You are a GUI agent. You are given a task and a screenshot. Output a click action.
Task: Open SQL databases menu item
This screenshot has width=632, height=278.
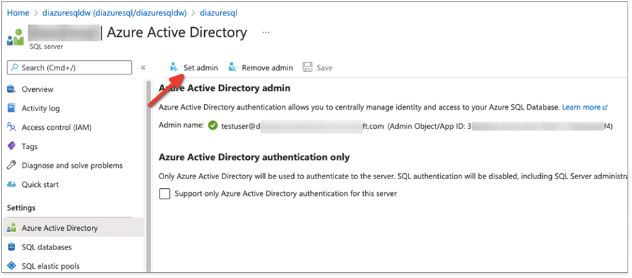point(47,247)
